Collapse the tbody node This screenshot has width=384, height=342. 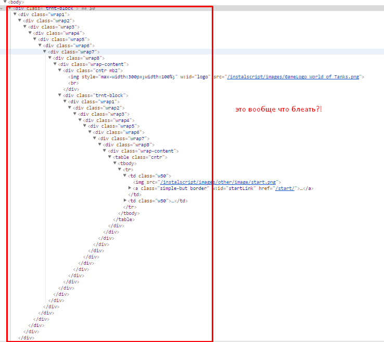pyautogui.click(x=115, y=163)
